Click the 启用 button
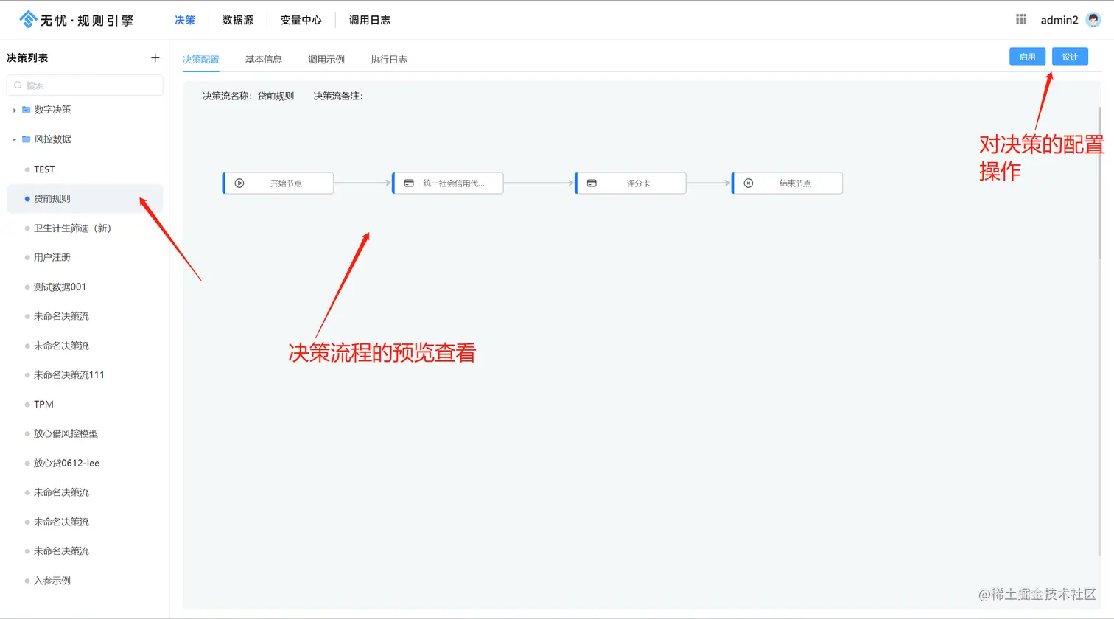1114x619 pixels. coord(1027,57)
